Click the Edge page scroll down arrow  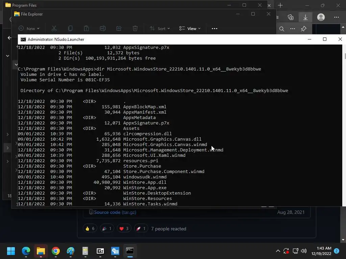click(x=343, y=240)
